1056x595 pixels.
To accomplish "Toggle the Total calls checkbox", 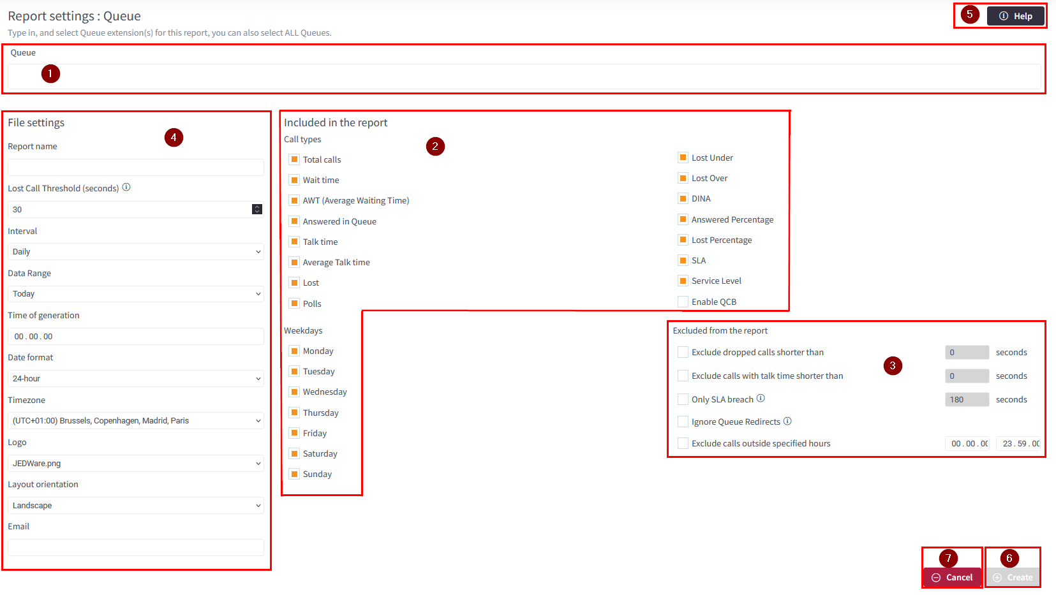I will tap(294, 159).
